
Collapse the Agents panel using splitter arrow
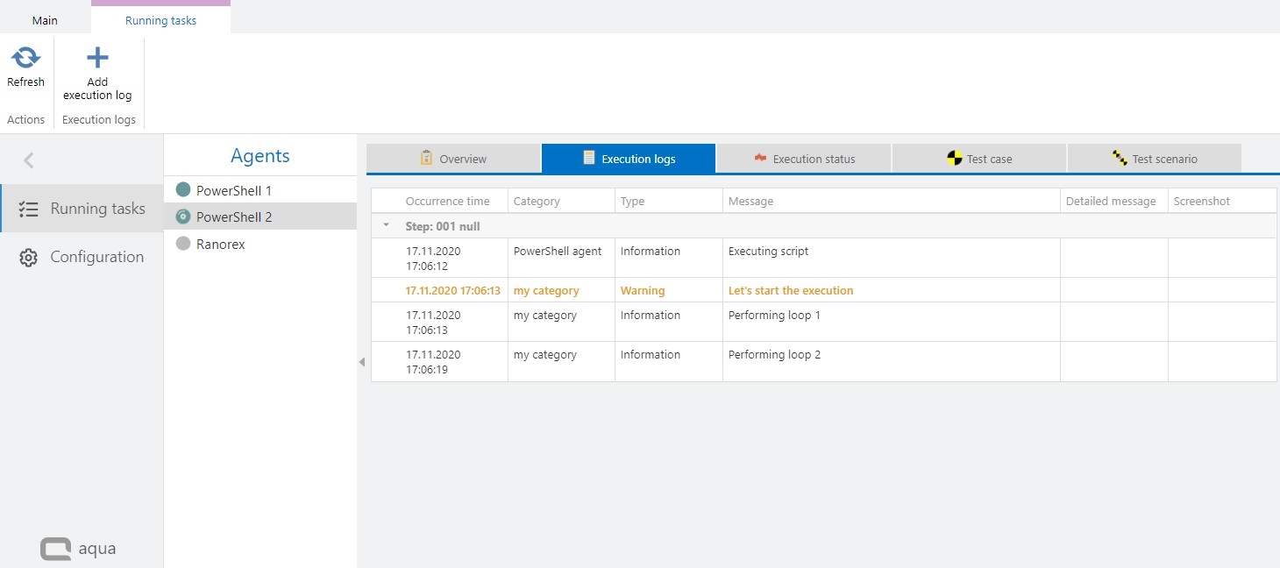(x=361, y=362)
